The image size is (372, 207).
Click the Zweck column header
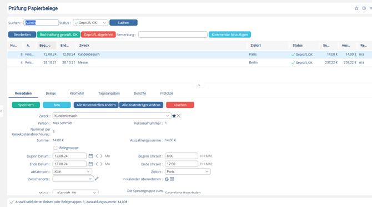(84, 46)
